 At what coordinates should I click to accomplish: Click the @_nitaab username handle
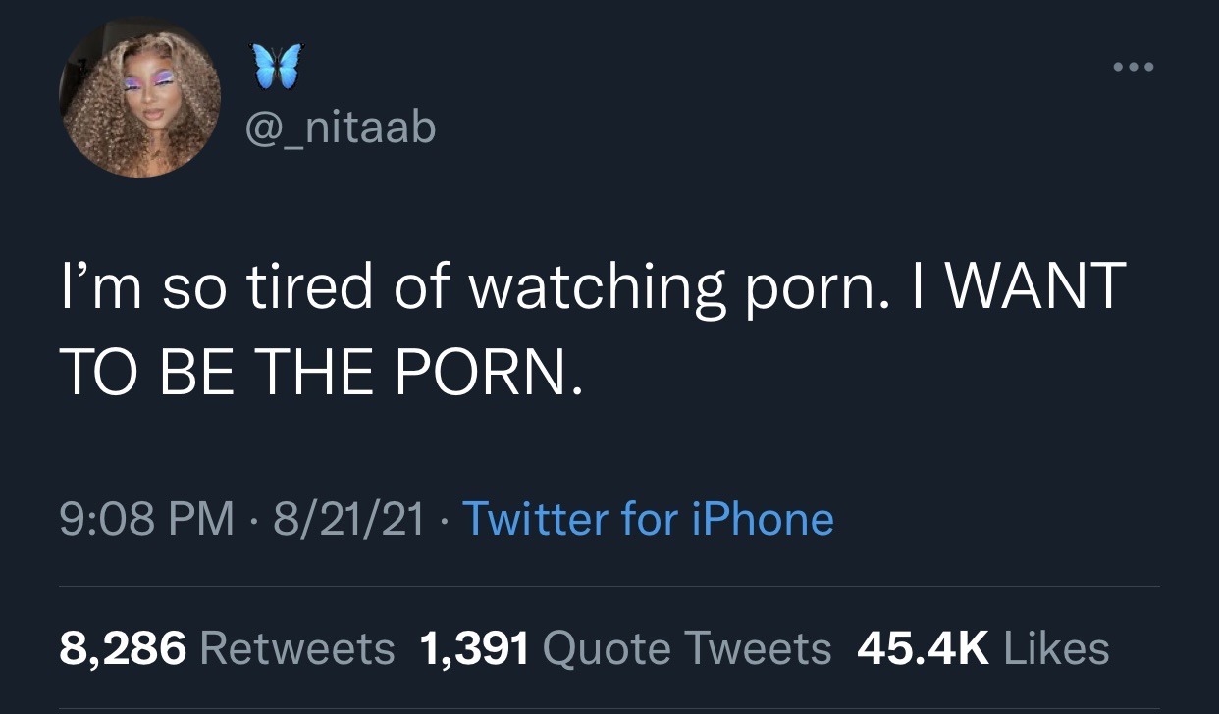click(x=337, y=127)
